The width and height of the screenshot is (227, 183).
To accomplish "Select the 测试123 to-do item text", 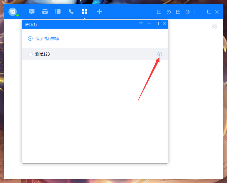I will pos(43,54).
